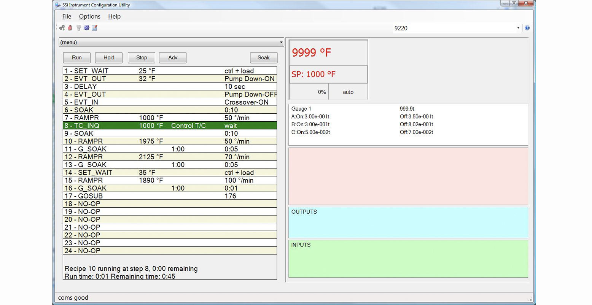592x305 pixels.
Task: Click the Soak button
Action: 263,57
